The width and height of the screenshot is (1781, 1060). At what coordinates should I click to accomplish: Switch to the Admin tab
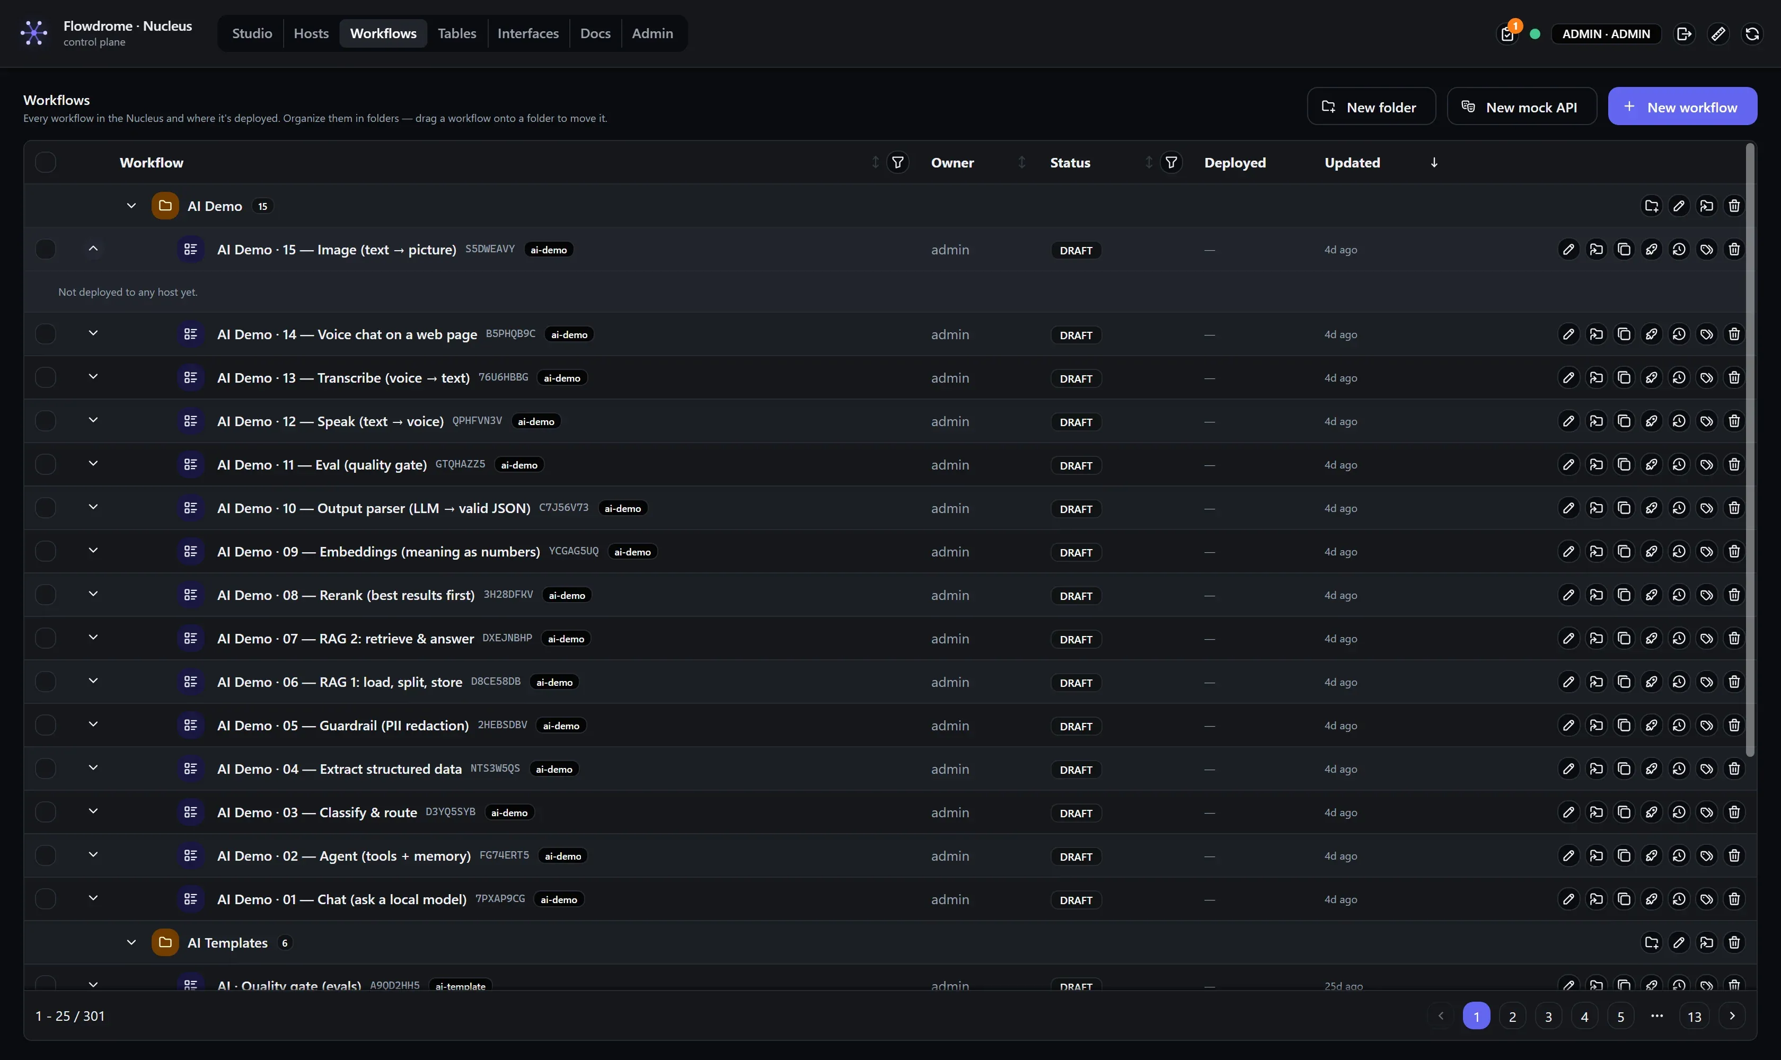tap(653, 33)
